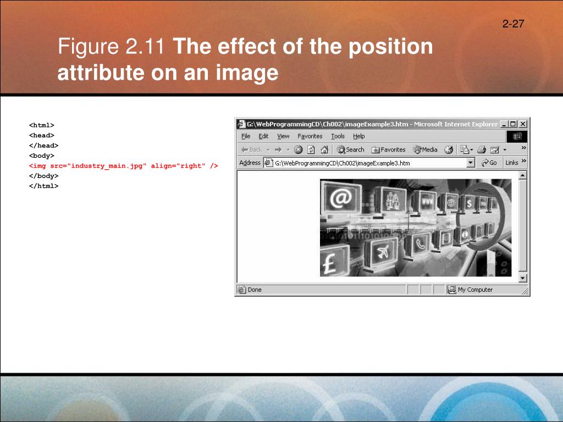Open the File menu
The image size is (563, 422).
pyautogui.click(x=246, y=136)
